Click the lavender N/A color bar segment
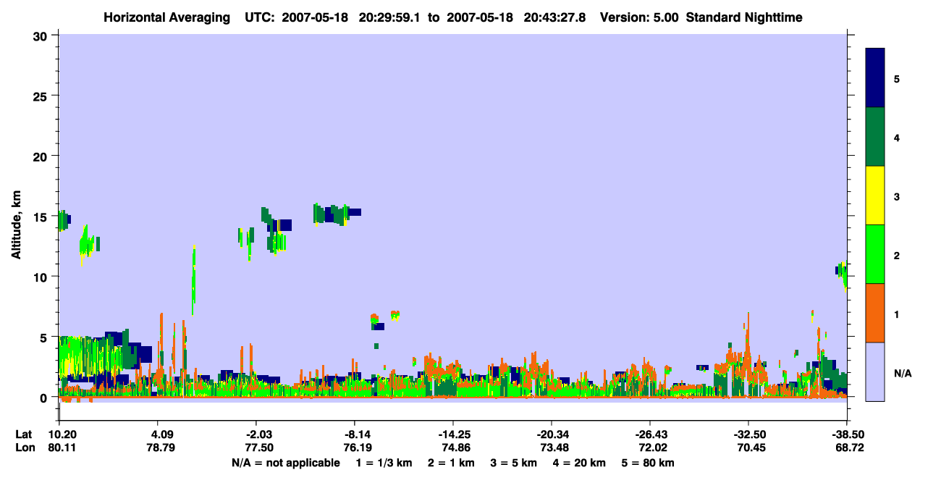 [x=875, y=371]
